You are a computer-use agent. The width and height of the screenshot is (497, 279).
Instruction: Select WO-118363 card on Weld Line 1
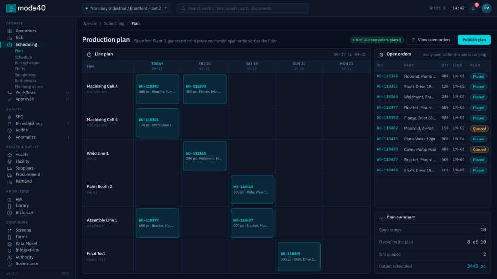click(x=205, y=156)
